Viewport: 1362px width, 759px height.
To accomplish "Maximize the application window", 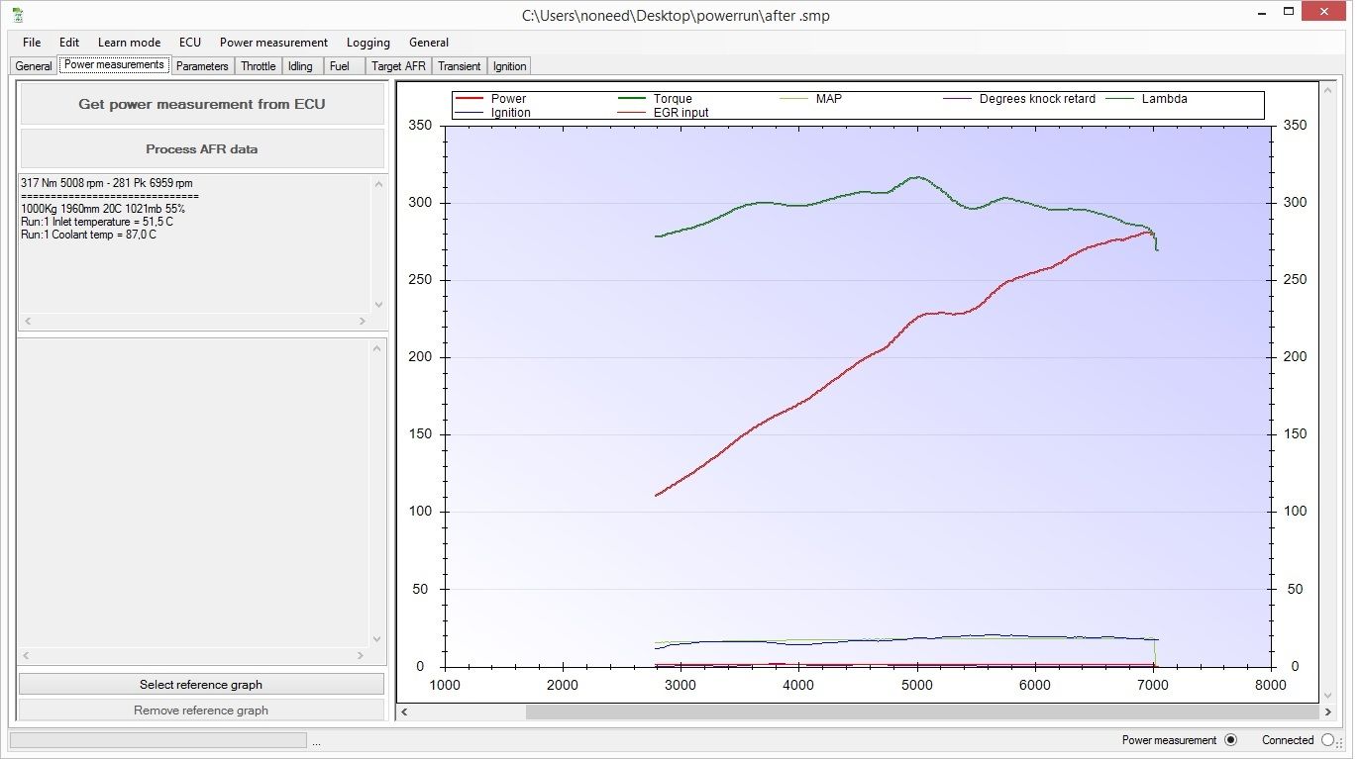I will click(x=1289, y=13).
